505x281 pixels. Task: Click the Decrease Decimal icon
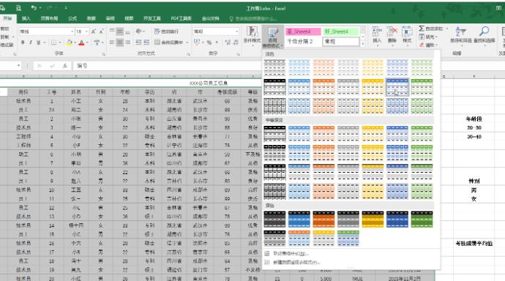tap(236, 42)
